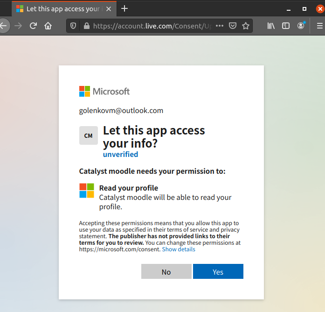Open the tracking protection shield icon
This screenshot has height=312, width=325.
(73, 26)
